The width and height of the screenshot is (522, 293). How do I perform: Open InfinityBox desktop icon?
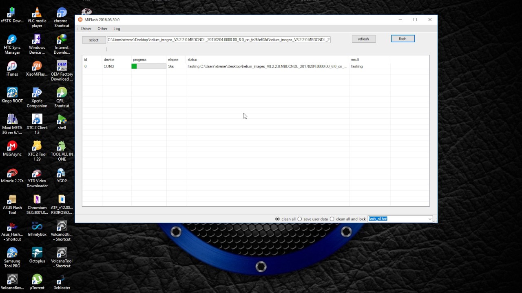[x=37, y=228]
